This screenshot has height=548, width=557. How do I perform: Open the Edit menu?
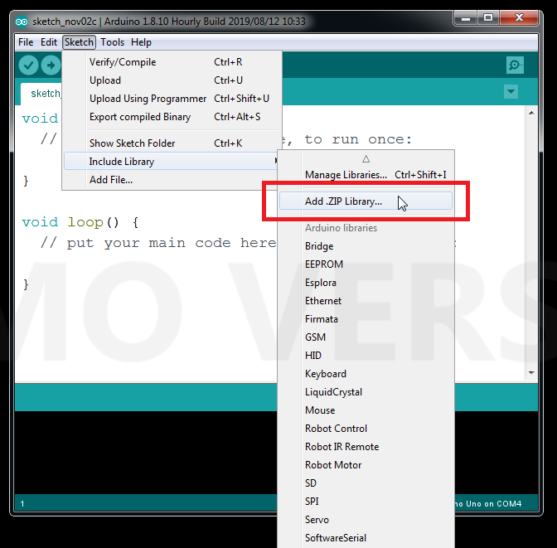(49, 42)
